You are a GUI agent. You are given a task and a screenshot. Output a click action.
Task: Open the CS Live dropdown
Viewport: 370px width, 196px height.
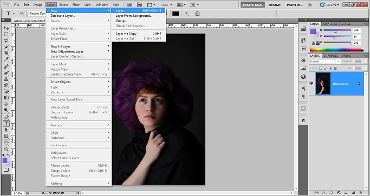[330, 5]
